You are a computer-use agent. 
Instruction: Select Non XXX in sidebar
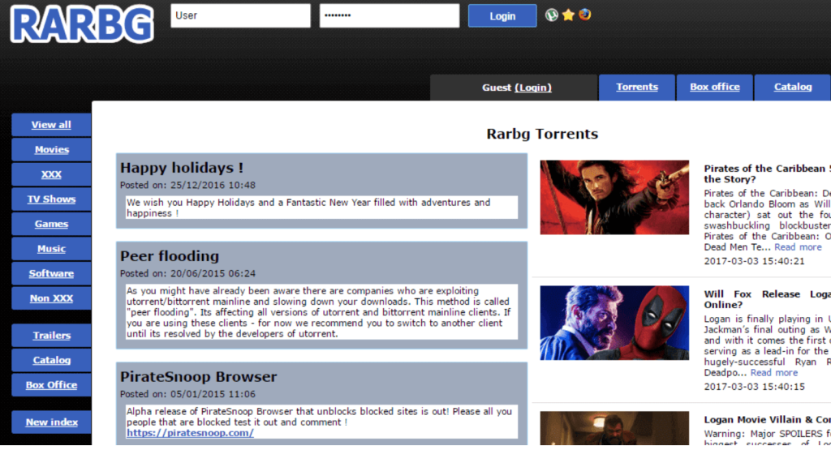click(51, 298)
